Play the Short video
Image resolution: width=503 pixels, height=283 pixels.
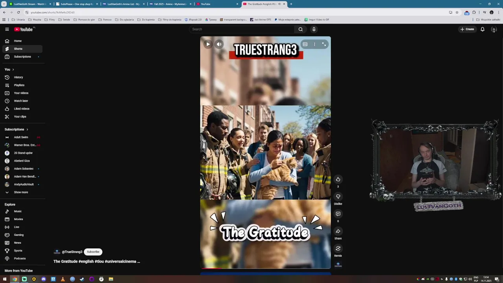coord(208,44)
